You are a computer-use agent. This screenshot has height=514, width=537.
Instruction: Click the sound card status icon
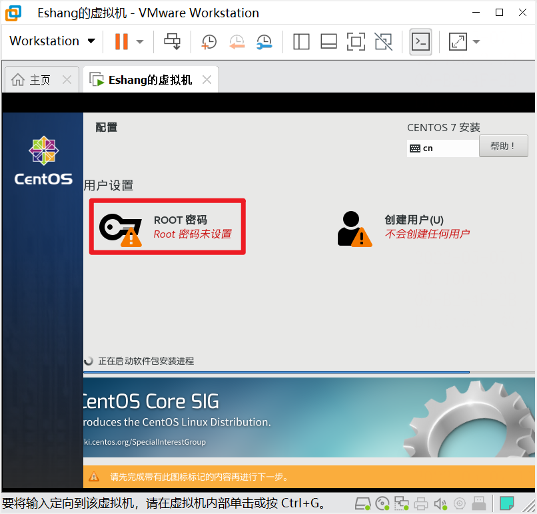tap(440, 503)
